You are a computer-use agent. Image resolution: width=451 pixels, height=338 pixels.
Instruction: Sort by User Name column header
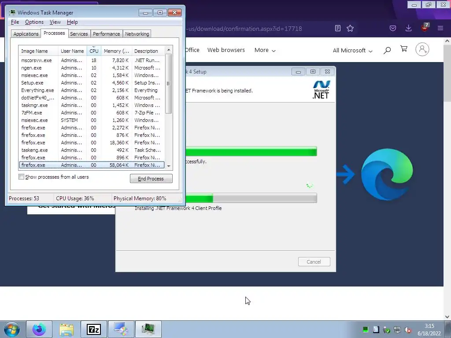[72, 51]
